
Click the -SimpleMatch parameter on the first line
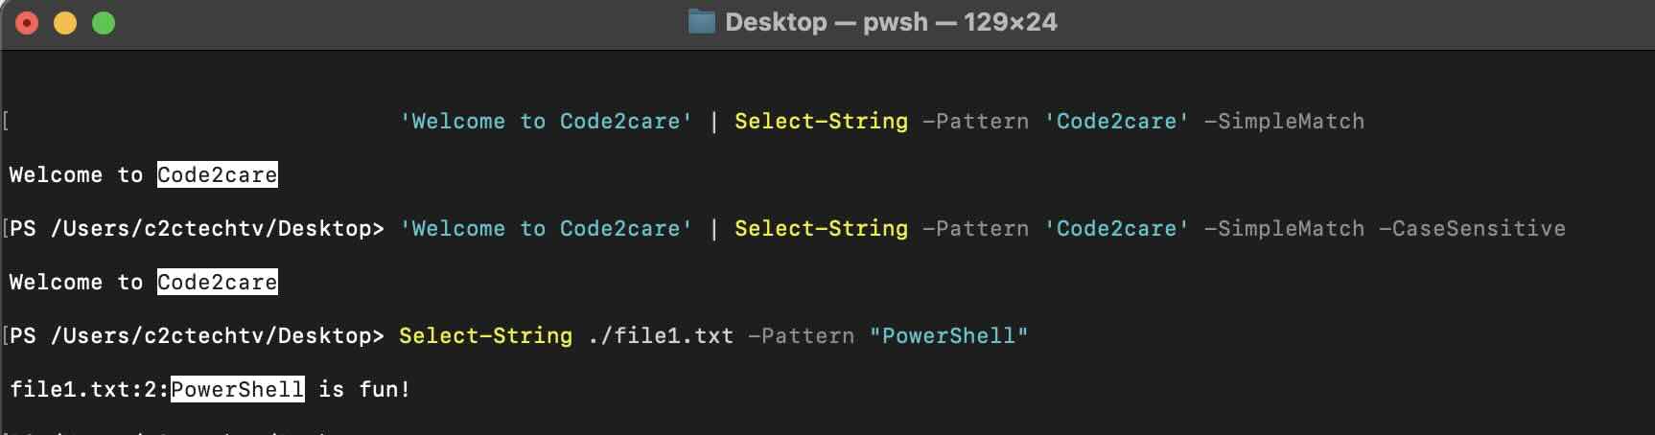[x=1284, y=122]
